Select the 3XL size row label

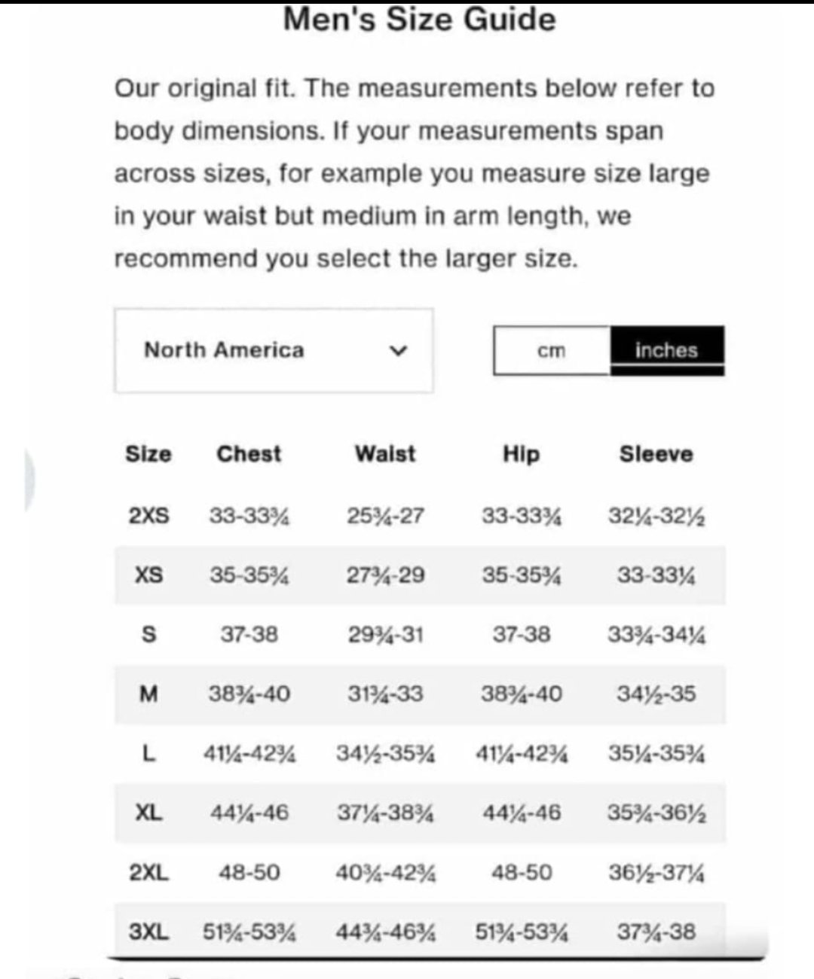[148, 932]
